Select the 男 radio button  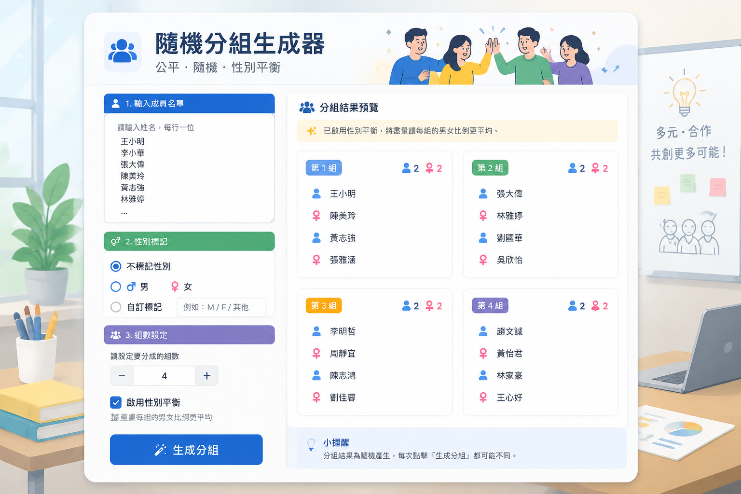pyautogui.click(x=116, y=287)
